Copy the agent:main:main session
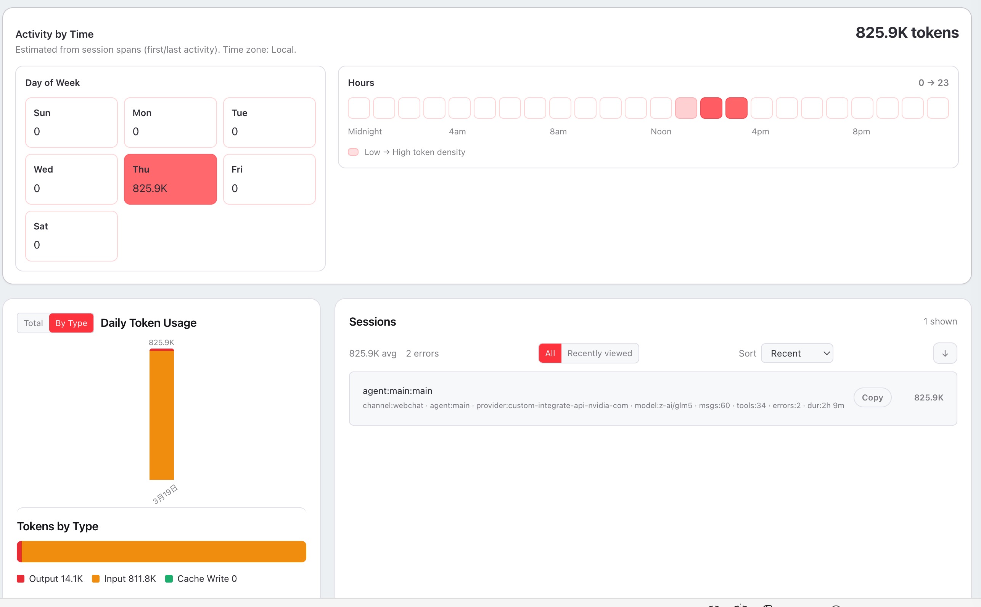This screenshot has height=607, width=981. [x=872, y=397]
